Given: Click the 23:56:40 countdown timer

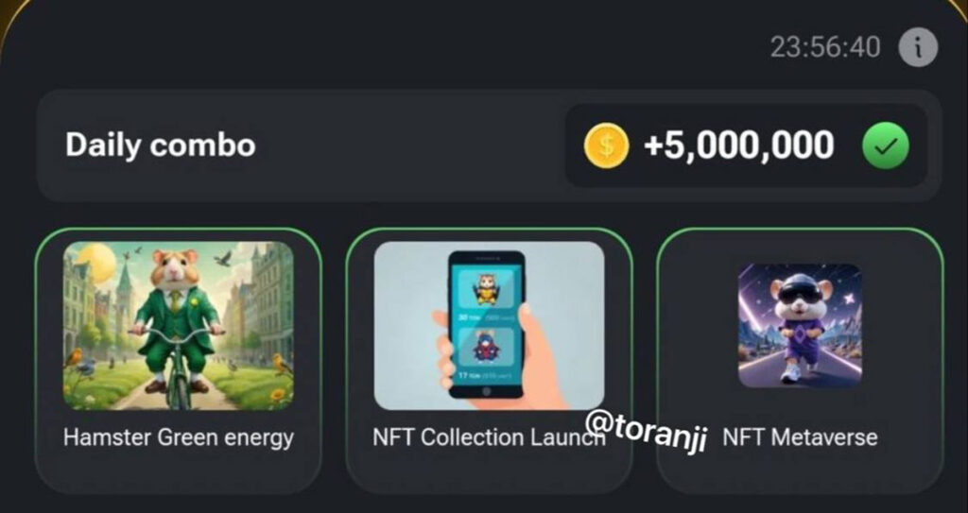Looking at the screenshot, I should click(x=825, y=47).
